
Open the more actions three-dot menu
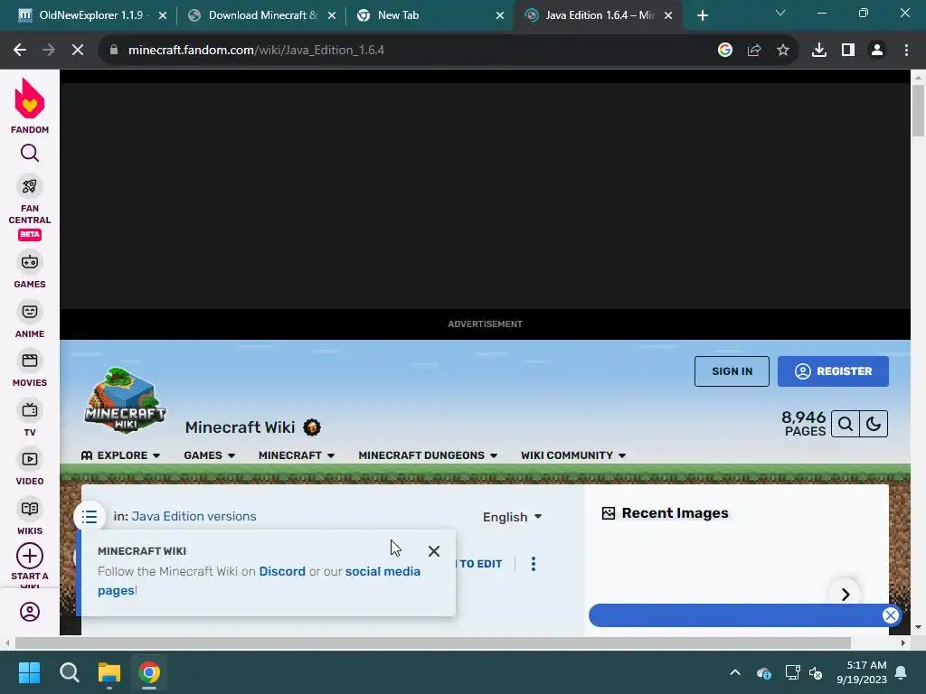(534, 564)
